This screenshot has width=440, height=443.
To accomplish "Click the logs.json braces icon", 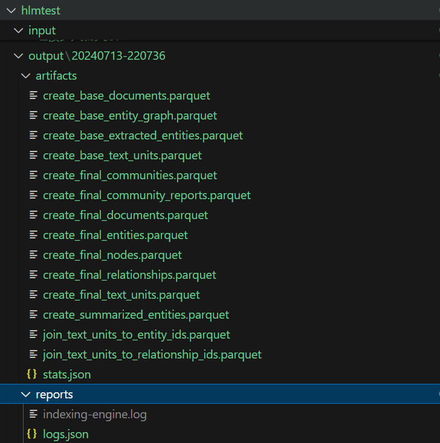I will tap(32, 434).
